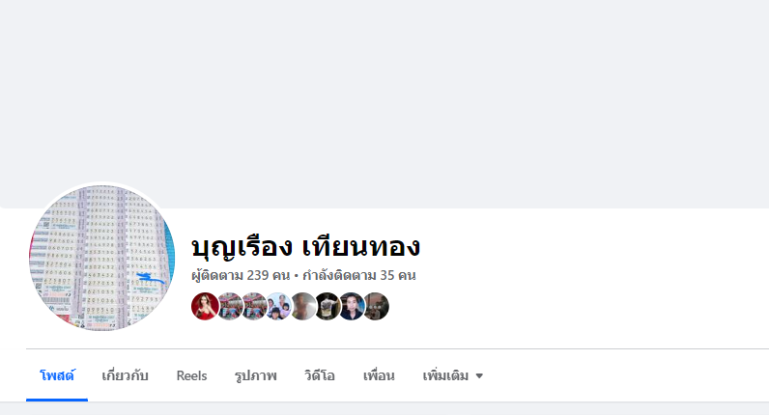Go to the Reels tab
Image resolution: width=769 pixels, height=415 pixels.
[191, 375]
